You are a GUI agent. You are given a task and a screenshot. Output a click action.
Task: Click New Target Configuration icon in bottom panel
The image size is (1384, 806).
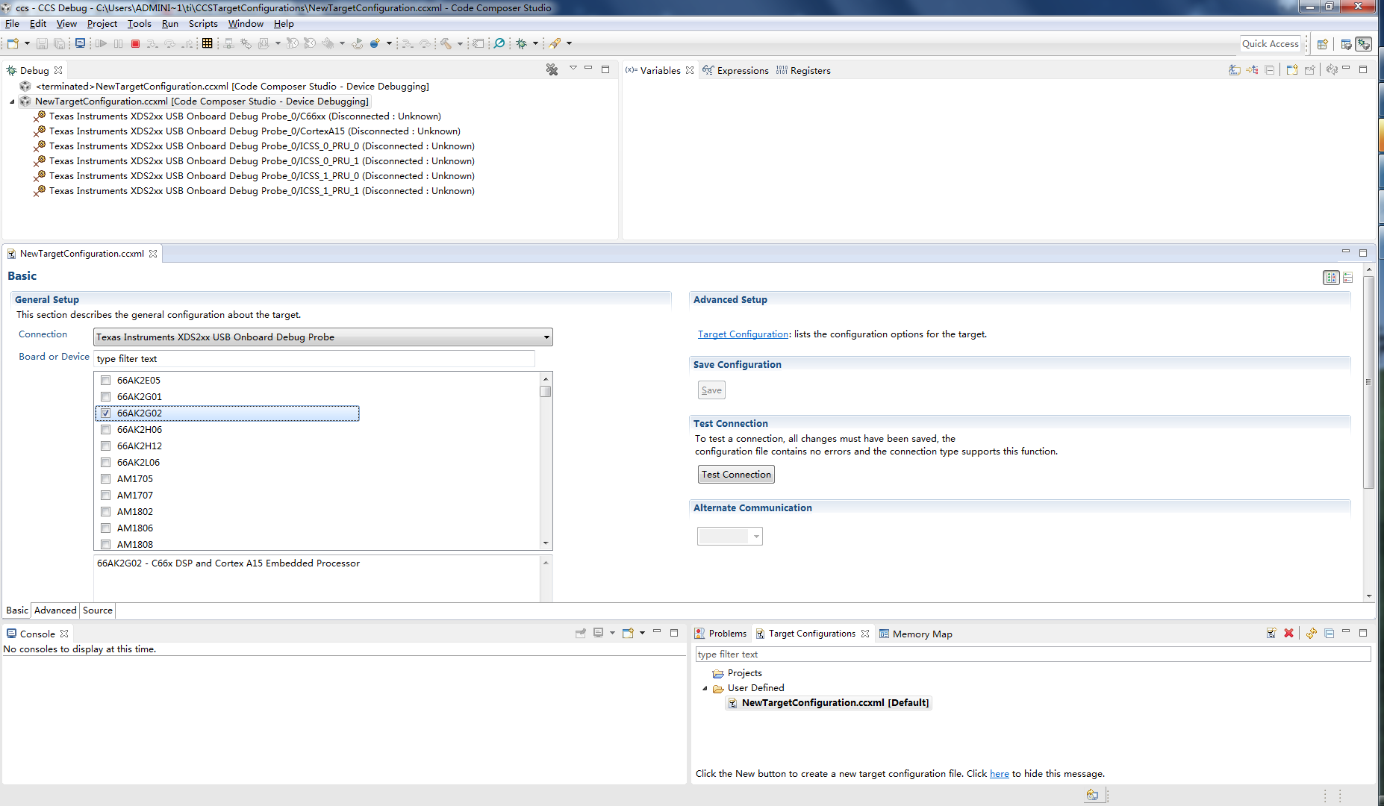pos(1271,633)
